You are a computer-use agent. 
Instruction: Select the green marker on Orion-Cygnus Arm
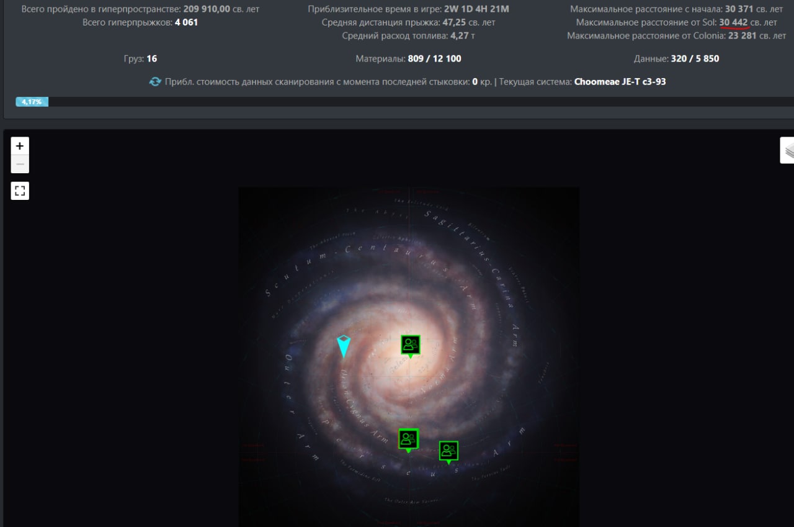[x=408, y=440]
